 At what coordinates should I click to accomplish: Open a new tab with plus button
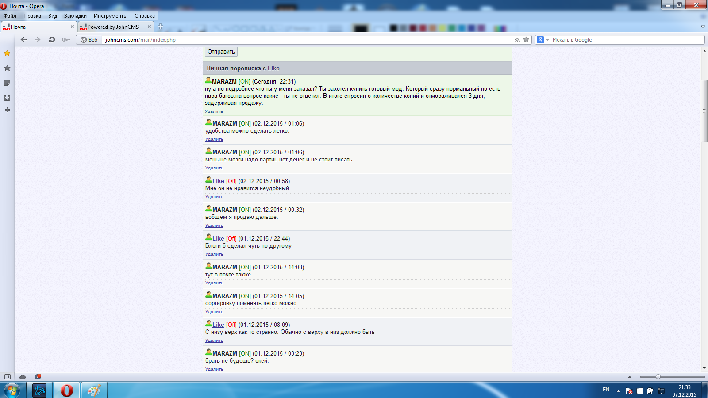(x=161, y=27)
